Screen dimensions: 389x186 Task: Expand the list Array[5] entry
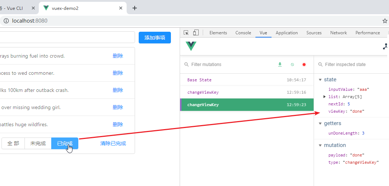(325, 97)
